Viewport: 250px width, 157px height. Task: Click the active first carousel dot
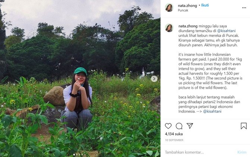click(x=74, y=154)
